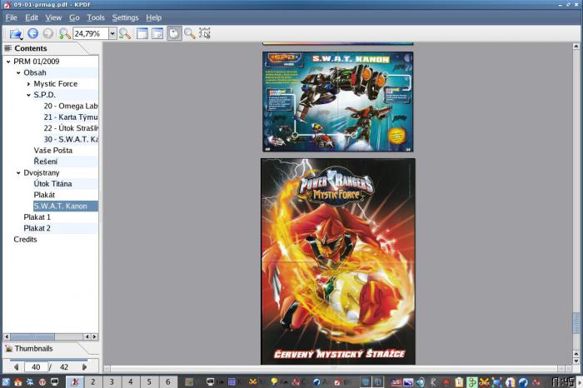
Task: Switch to virtual desktop 3
Action: click(112, 381)
